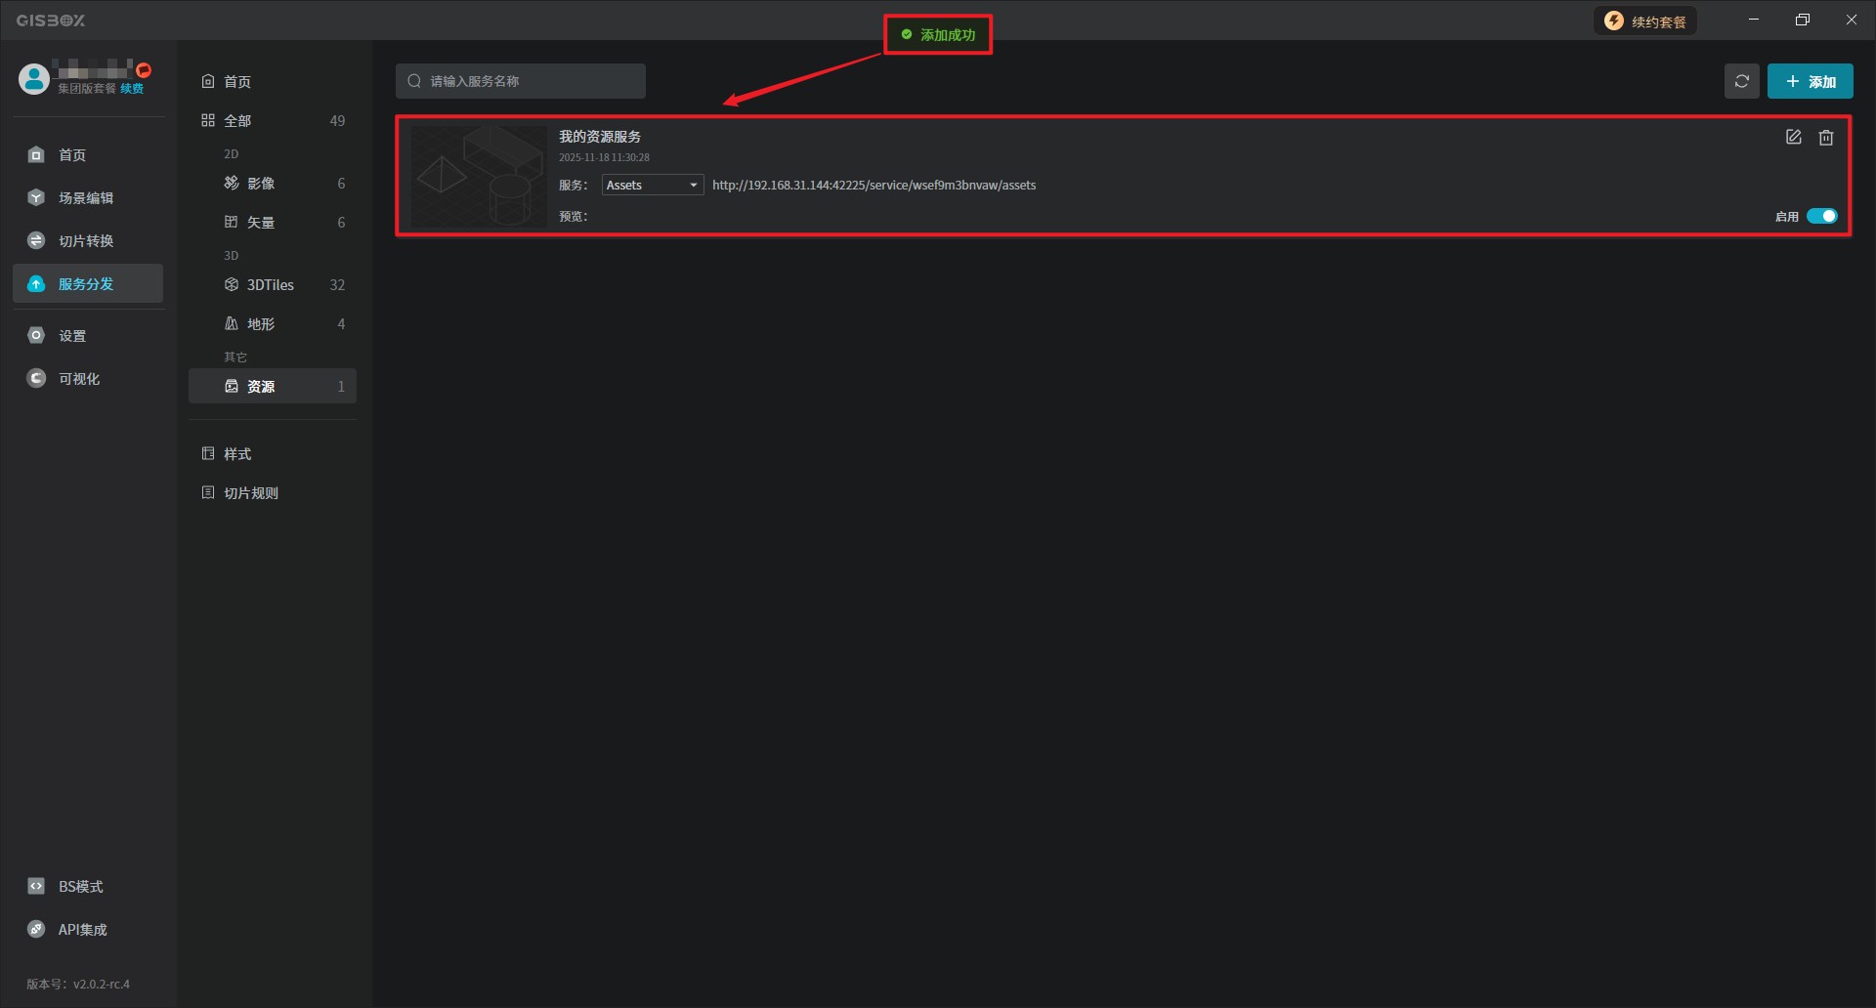This screenshot has height=1008, width=1876.
Task: Expand the Assets service type dropdown
Action: pos(652,186)
